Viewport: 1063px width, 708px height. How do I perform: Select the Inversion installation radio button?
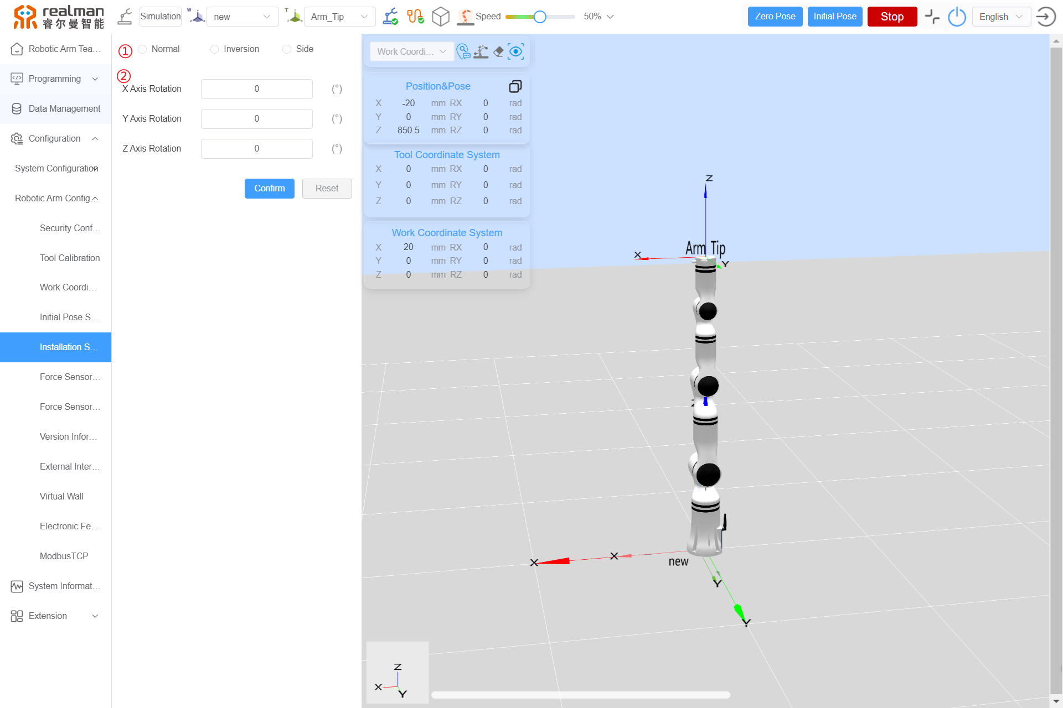coord(215,49)
